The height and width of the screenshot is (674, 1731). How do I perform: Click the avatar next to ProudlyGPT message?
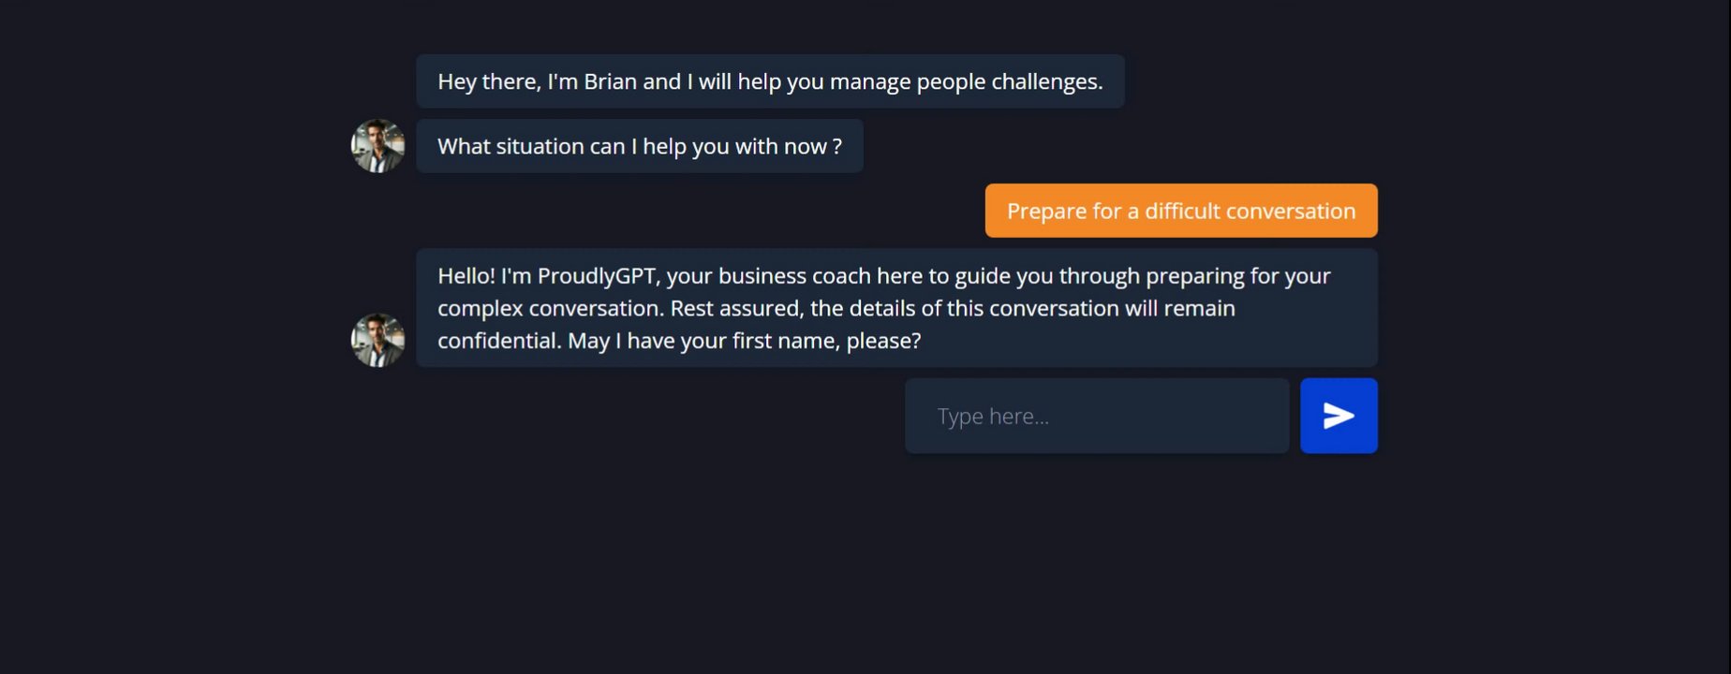(377, 340)
